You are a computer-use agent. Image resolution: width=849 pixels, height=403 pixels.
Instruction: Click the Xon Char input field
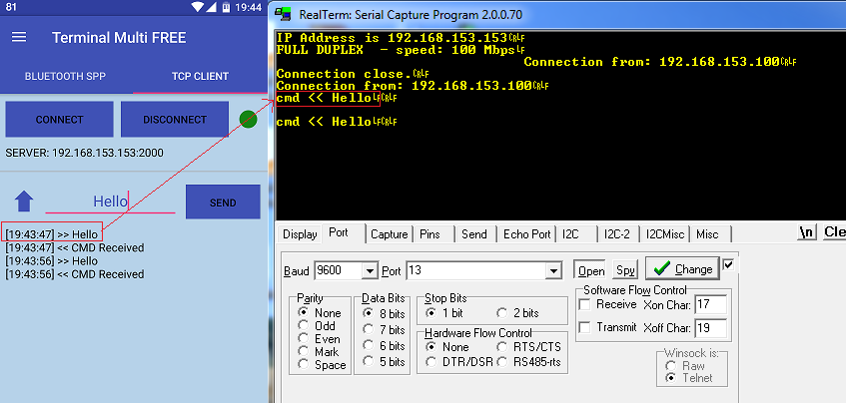pyautogui.click(x=710, y=304)
